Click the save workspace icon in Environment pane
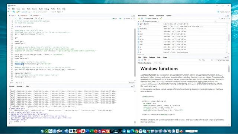This screenshot has width=238, height=134. 142,18
